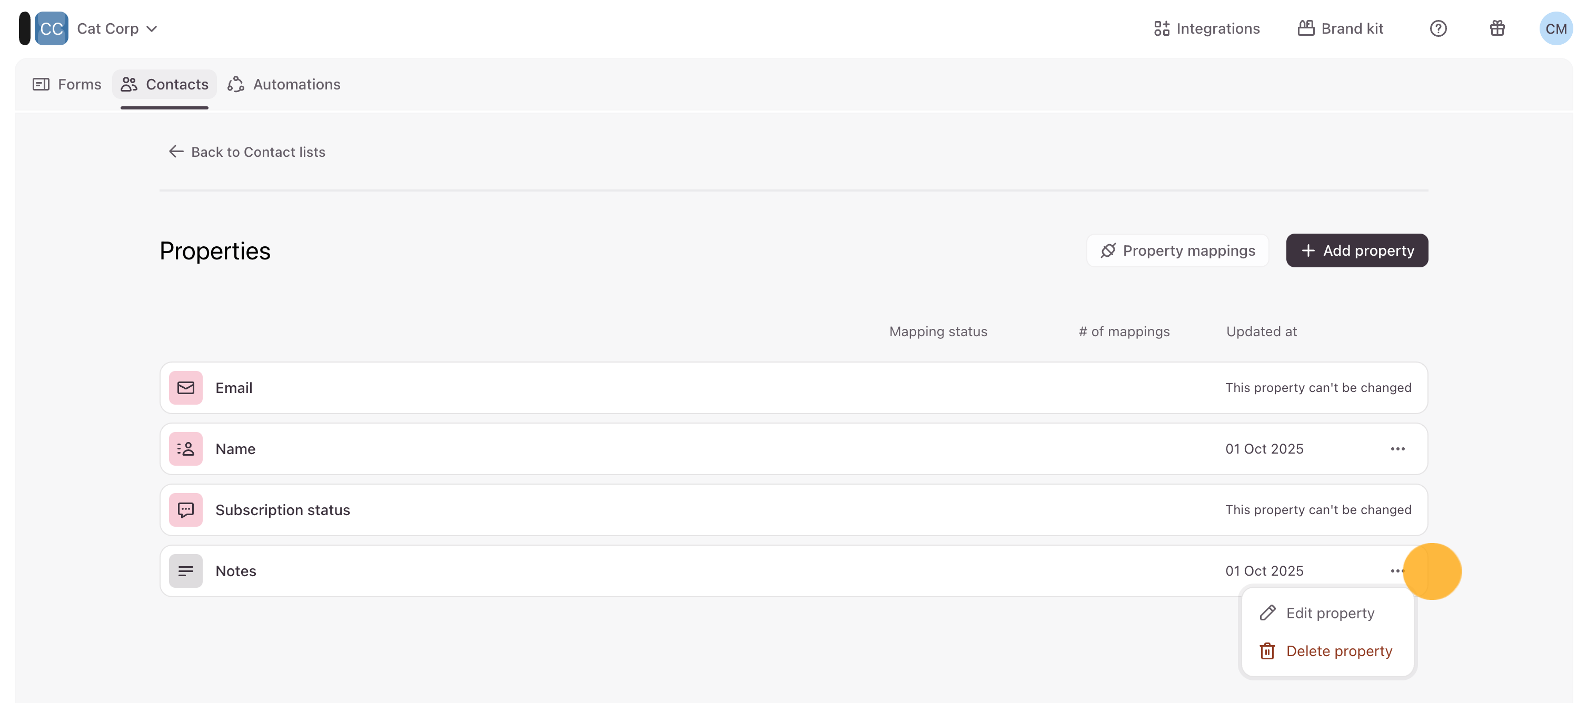Image resolution: width=1587 pixels, height=703 pixels.
Task: Click the Name property person icon
Action: tap(185, 449)
